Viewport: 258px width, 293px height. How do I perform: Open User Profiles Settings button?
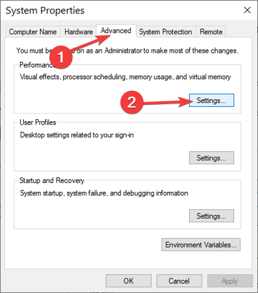pyautogui.click(x=212, y=158)
